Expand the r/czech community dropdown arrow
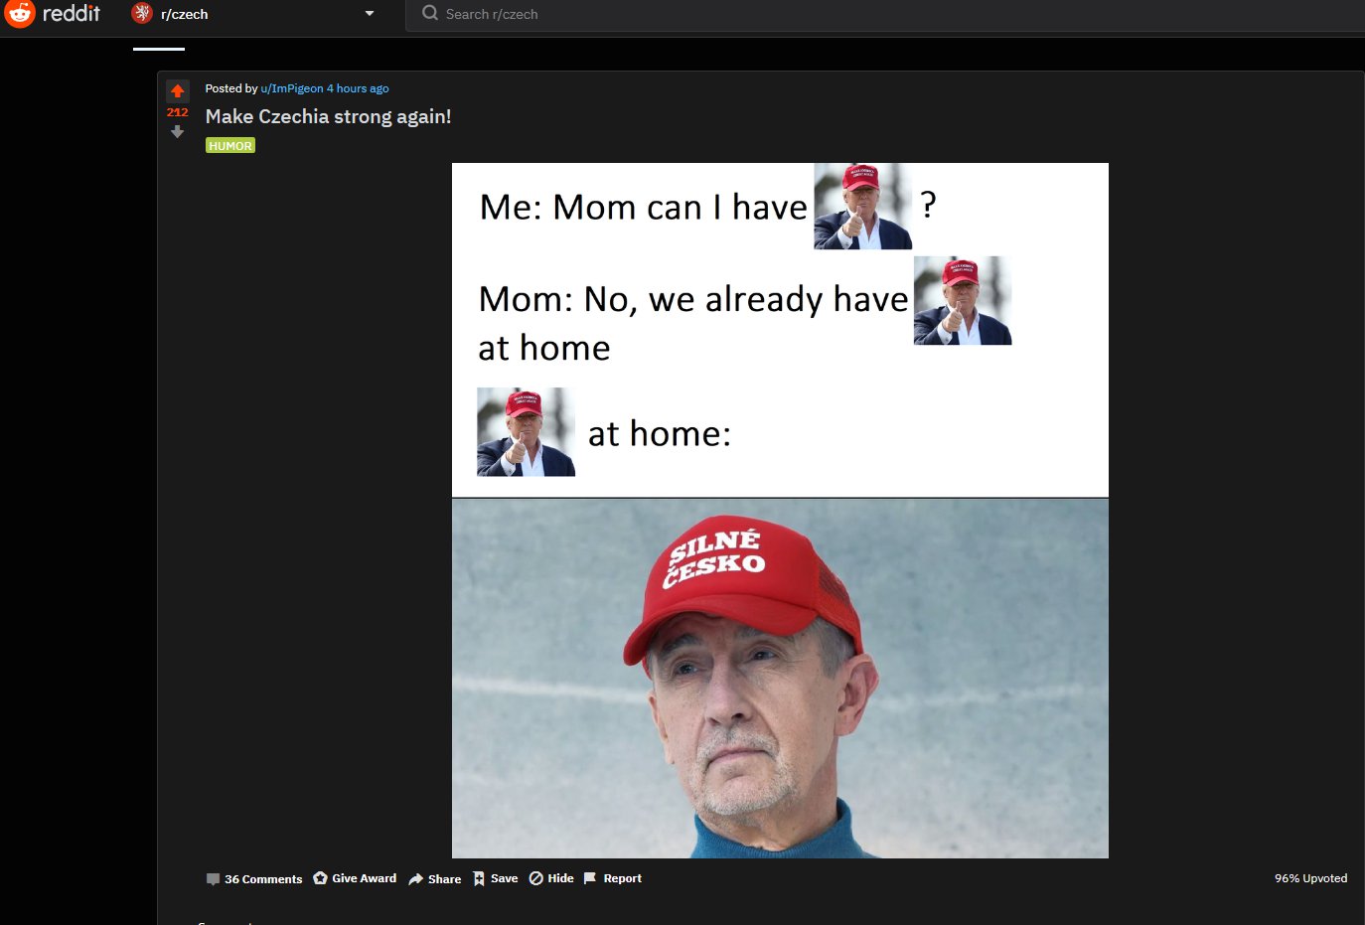1365x925 pixels. pyautogui.click(x=370, y=14)
